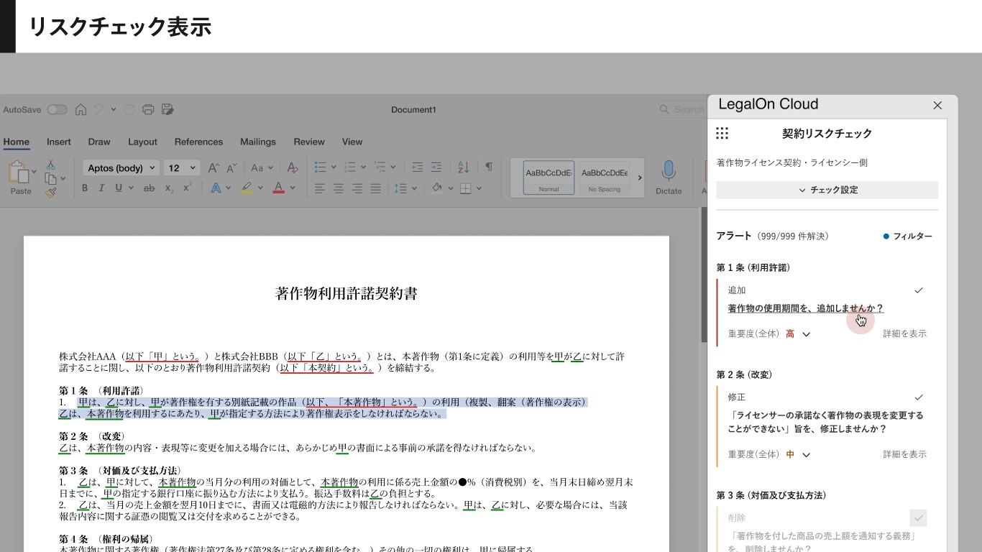
Task: Toggle Strikethrough formatting
Action: 149,188
